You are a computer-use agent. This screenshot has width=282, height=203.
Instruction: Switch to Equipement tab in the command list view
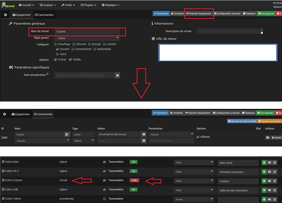pos(20,114)
